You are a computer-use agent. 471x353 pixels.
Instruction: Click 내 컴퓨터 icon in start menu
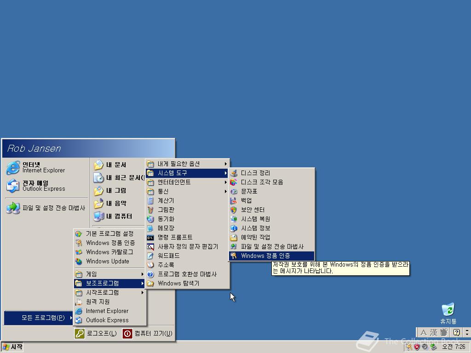(x=98, y=216)
